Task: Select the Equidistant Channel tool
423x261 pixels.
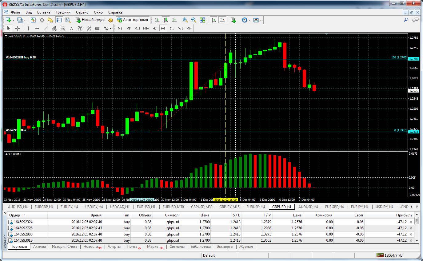Action: coord(54,28)
